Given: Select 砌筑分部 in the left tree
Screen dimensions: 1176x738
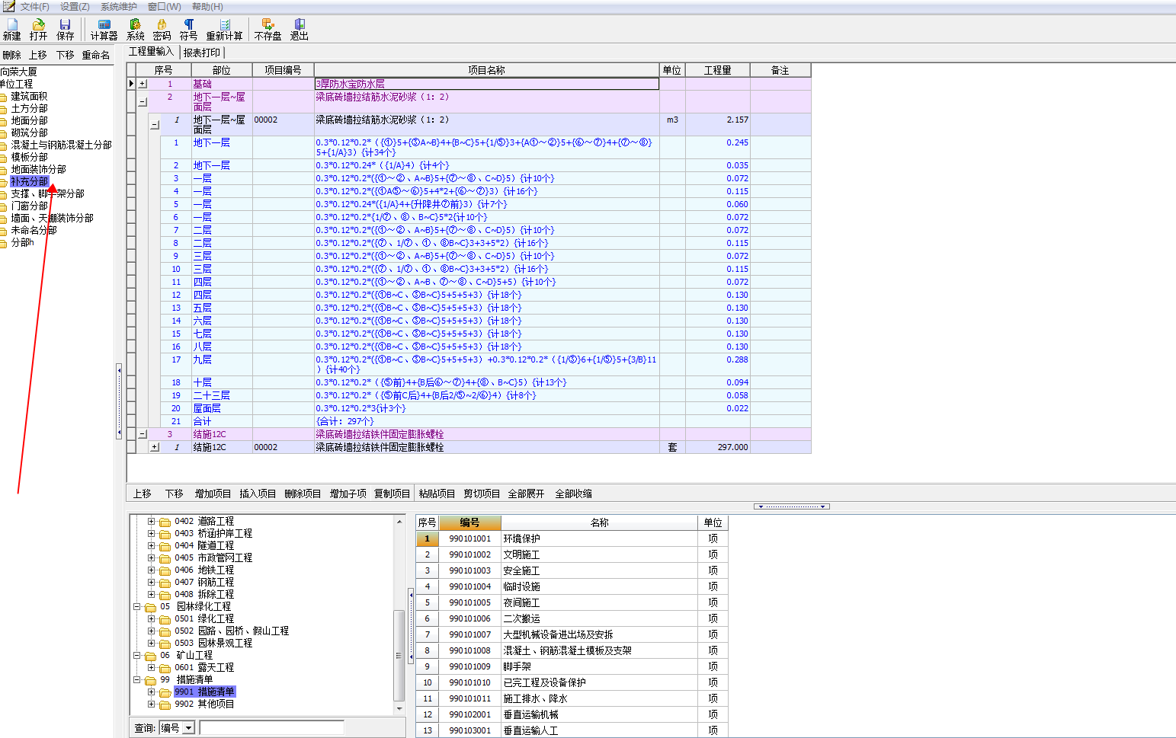Looking at the screenshot, I should point(29,133).
